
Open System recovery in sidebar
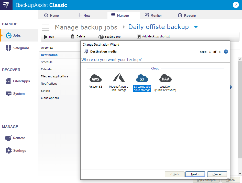click(x=15, y=94)
